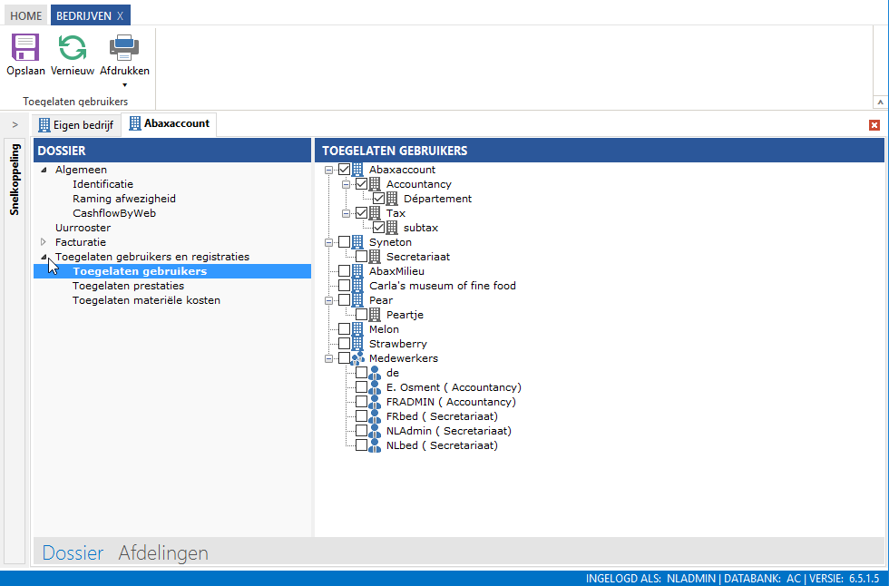
Task: Click the red close panel icon
Action: (874, 125)
